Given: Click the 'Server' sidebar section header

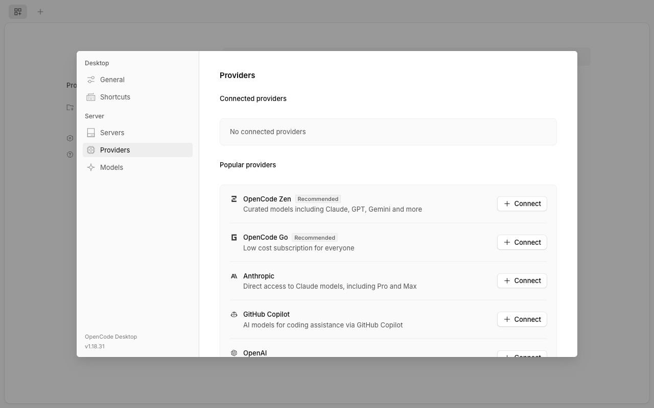Looking at the screenshot, I should click(95, 116).
